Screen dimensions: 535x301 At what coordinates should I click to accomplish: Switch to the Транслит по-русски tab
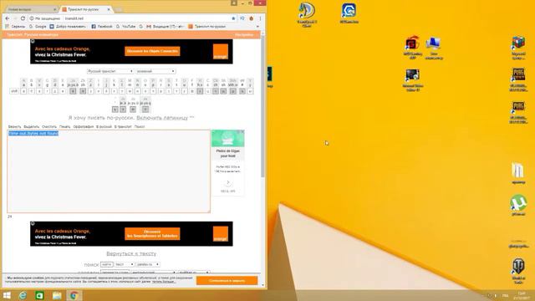coord(86,9)
